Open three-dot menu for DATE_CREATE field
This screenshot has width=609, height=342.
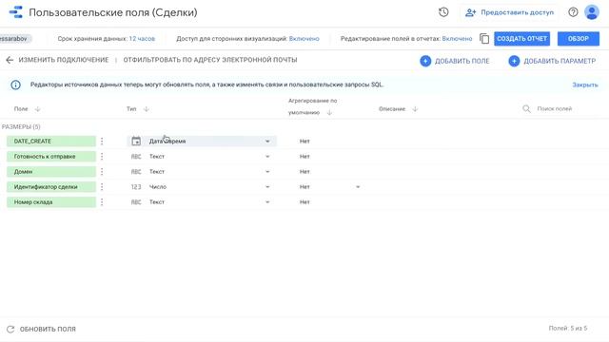[x=102, y=142]
